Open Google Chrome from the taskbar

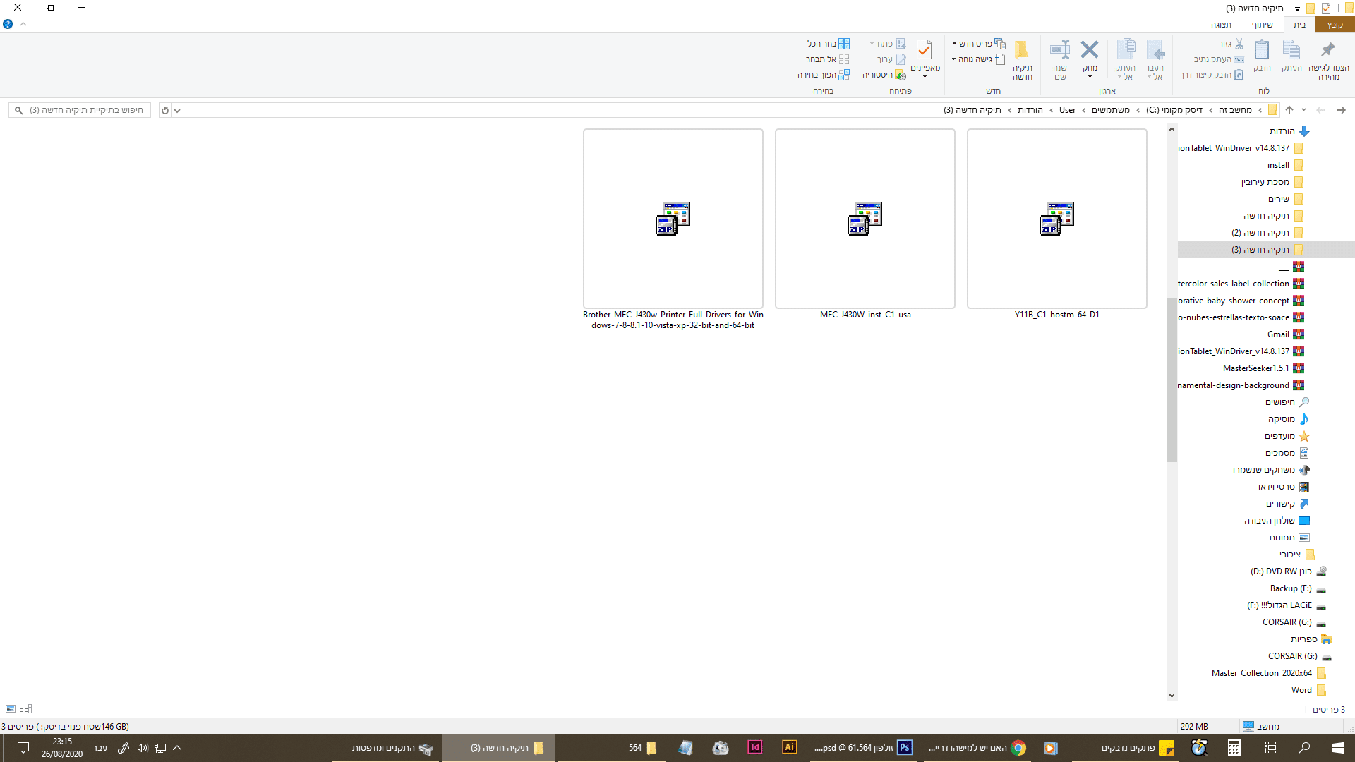pyautogui.click(x=1018, y=748)
